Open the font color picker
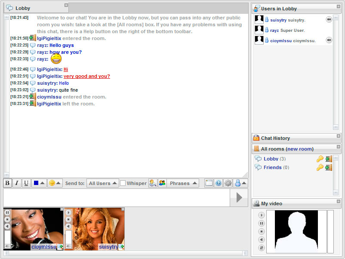This screenshot has height=259, width=345. [x=39, y=183]
